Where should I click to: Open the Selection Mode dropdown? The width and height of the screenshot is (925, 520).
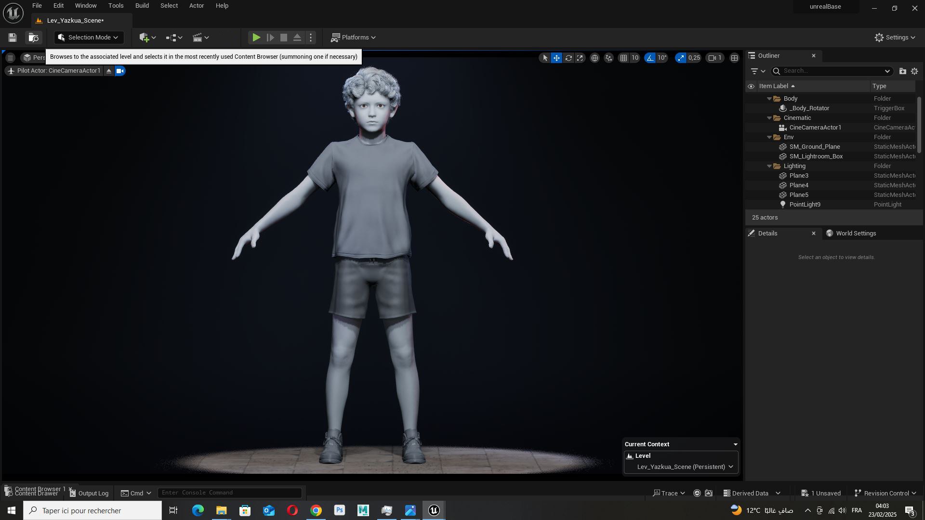(x=89, y=38)
